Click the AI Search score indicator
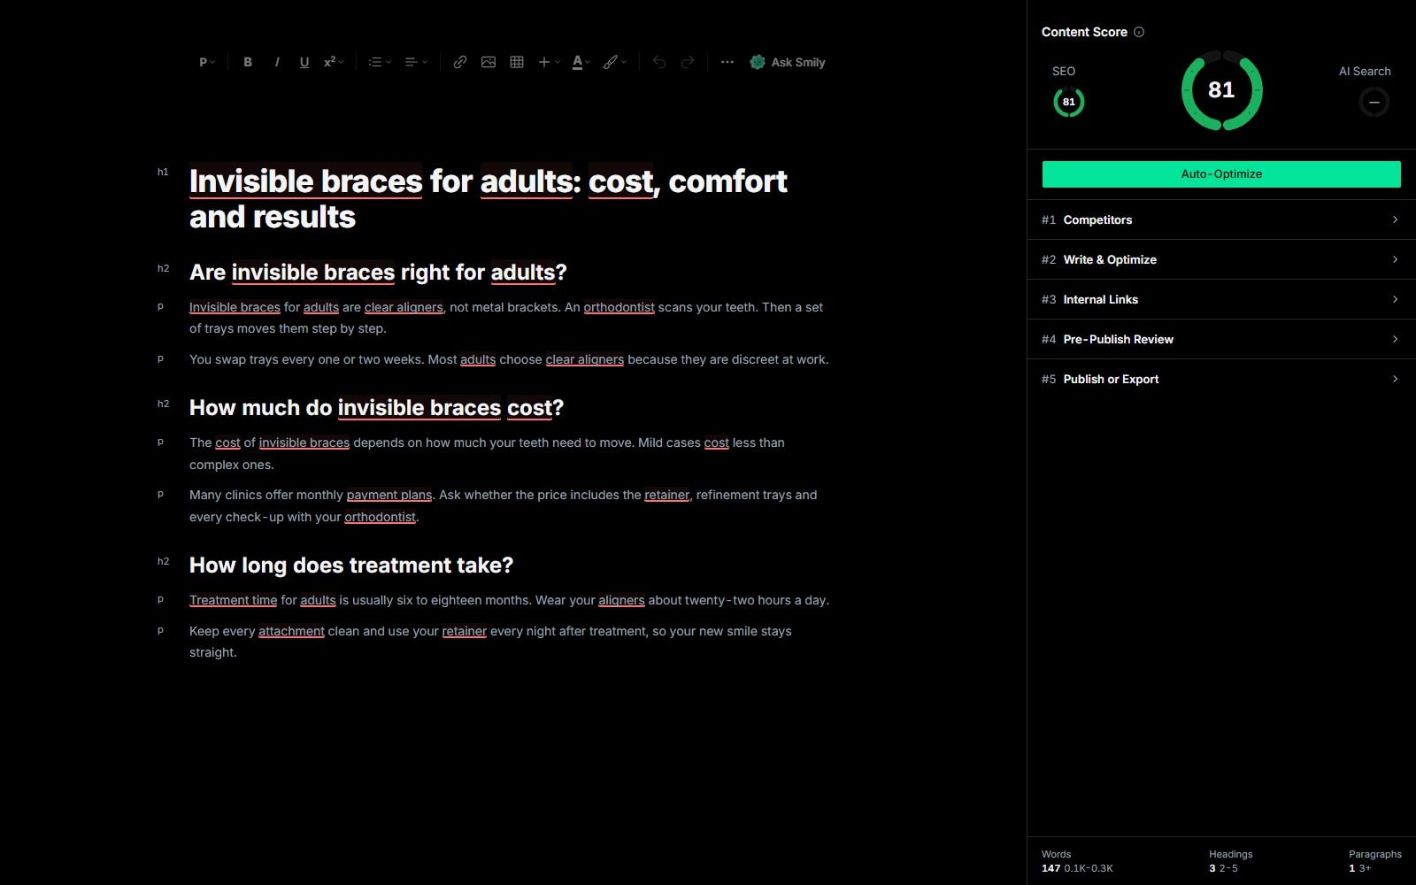 click(1374, 103)
